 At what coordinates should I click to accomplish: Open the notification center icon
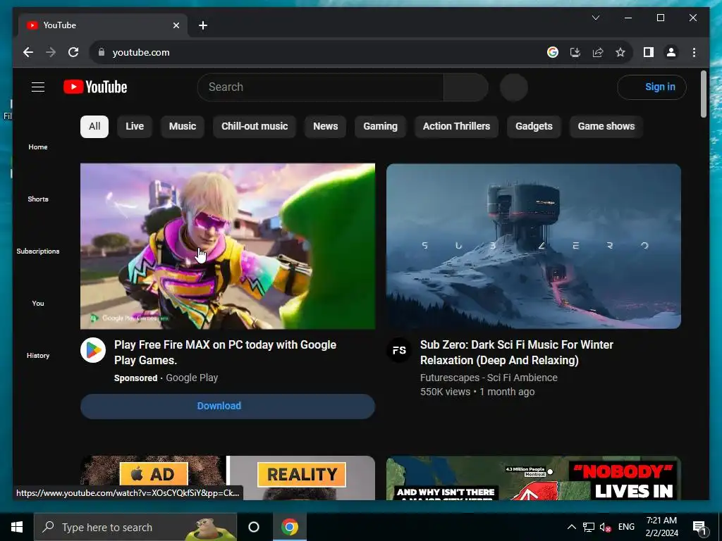[x=699, y=528]
